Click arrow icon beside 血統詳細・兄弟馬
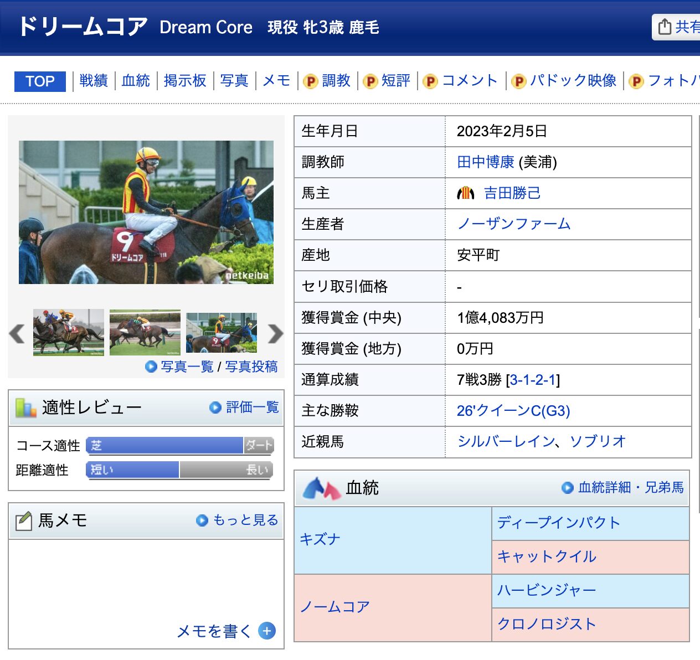 point(568,487)
